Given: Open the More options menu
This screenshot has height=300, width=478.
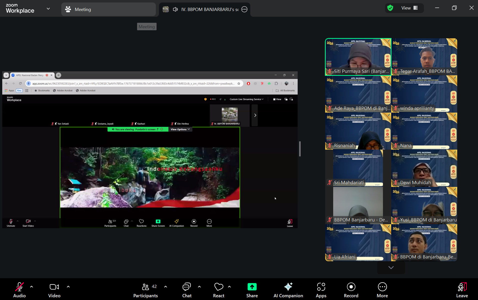Looking at the screenshot, I should click(x=382, y=290).
